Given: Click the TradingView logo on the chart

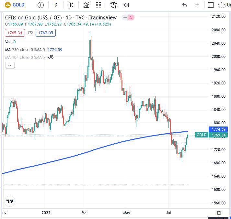Looking at the screenshot, I should click(10, 201).
